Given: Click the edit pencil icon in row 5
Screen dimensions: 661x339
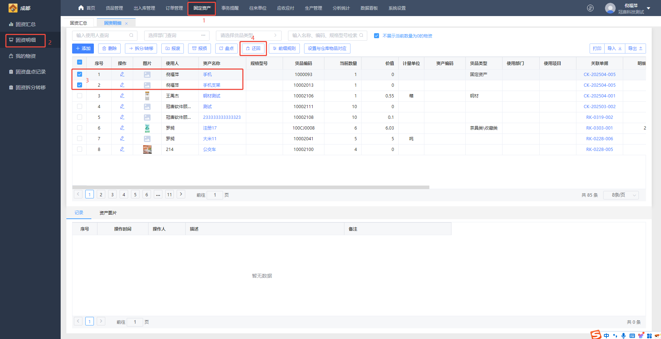Looking at the screenshot, I should (x=122, y=117).
